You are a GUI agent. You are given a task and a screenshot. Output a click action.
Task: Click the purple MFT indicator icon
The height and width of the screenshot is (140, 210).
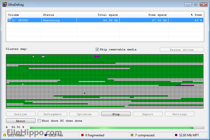pos(176,135)
